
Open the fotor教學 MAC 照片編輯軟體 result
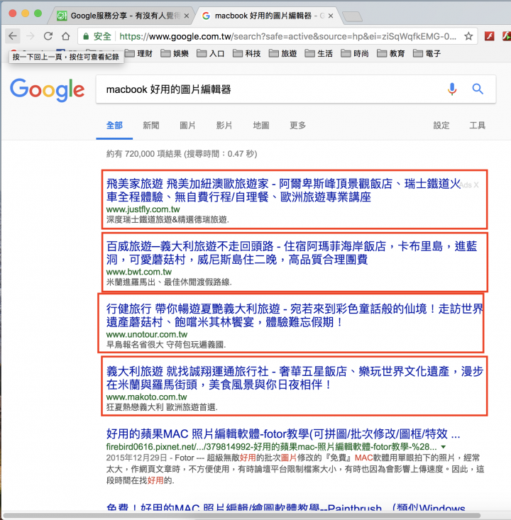click(283, 433)
